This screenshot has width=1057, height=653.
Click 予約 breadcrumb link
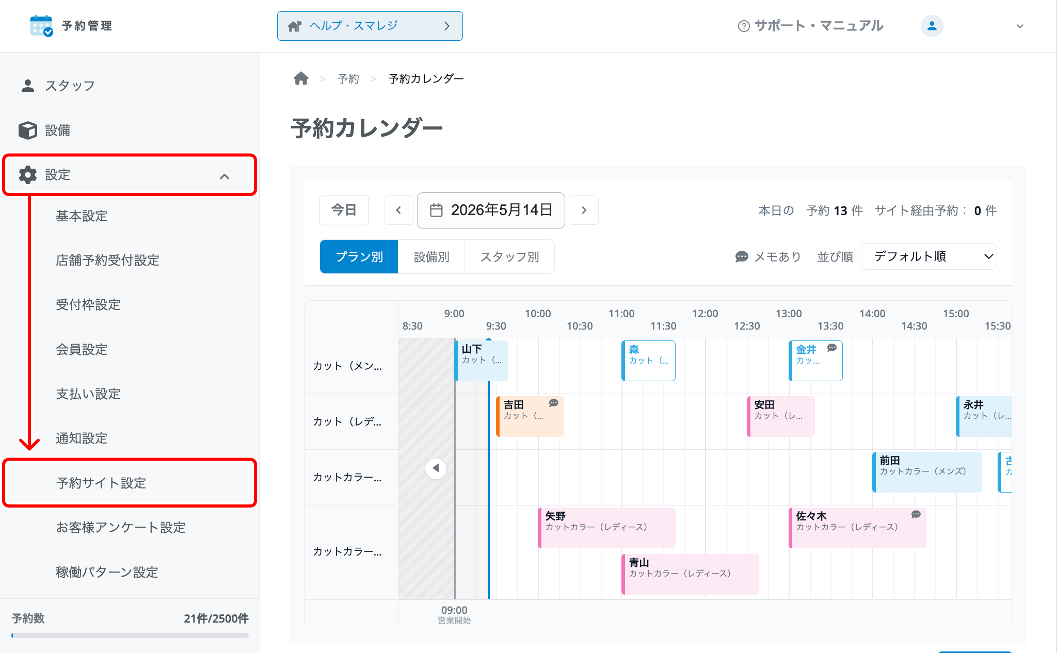coord(348,78)
